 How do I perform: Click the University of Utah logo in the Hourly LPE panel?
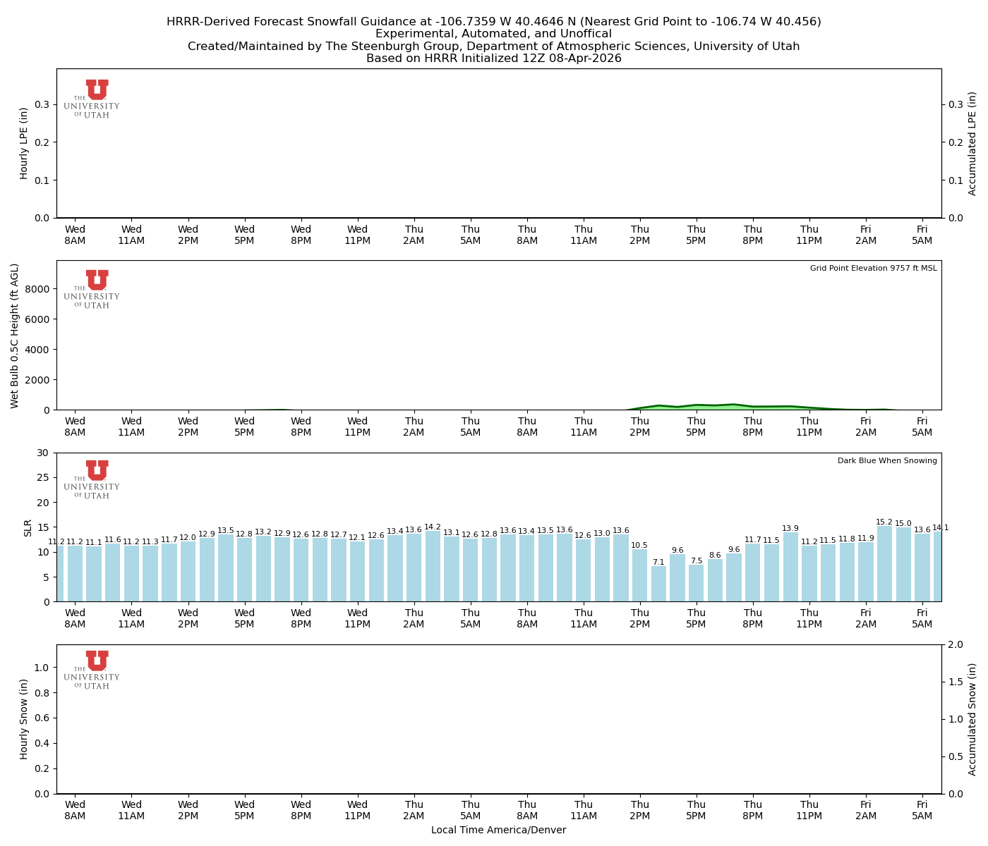coord(92,99)
